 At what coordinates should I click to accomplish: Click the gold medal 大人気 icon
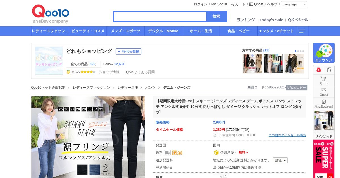point(68,72)
